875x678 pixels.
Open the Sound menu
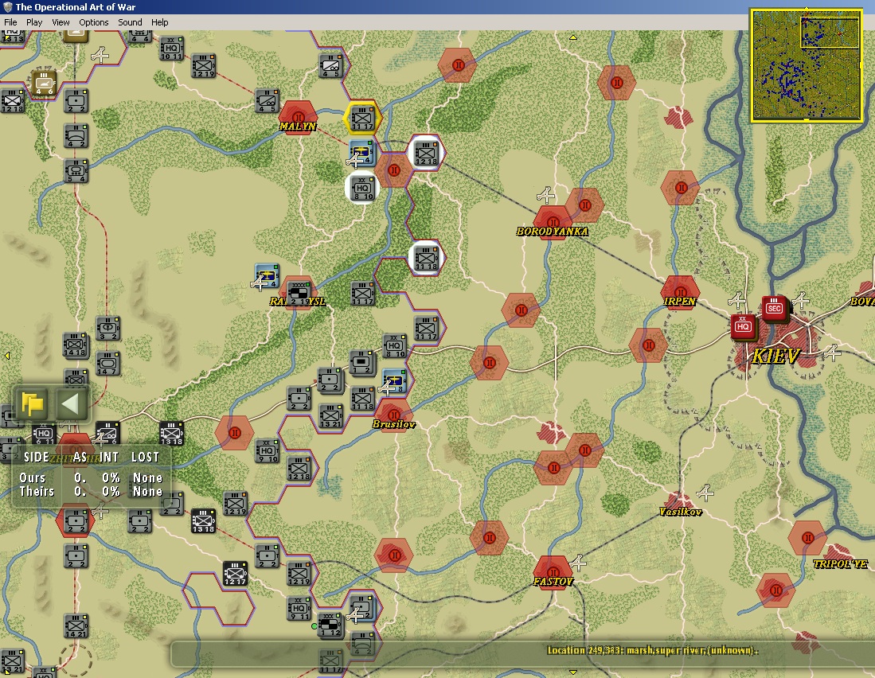(130, 22)
